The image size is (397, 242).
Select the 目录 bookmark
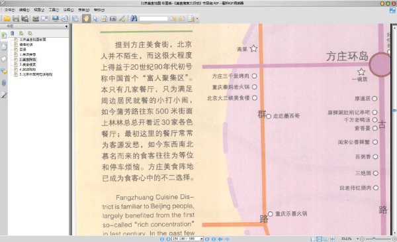pos(22,50)
